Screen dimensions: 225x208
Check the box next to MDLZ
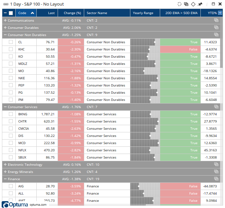11,64
